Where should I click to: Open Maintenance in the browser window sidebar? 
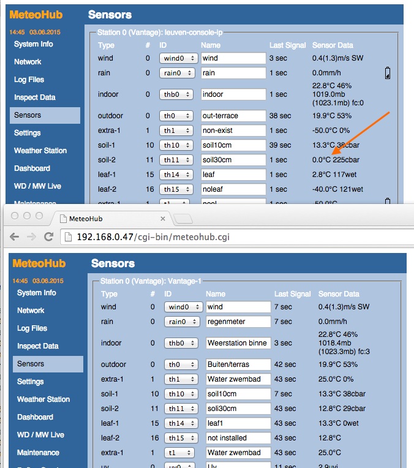[38, 453]
